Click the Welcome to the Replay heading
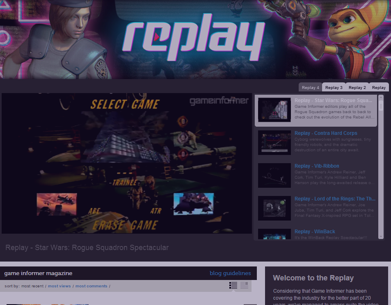The width and height of the screenshot is (391, 305). (313, 278)
